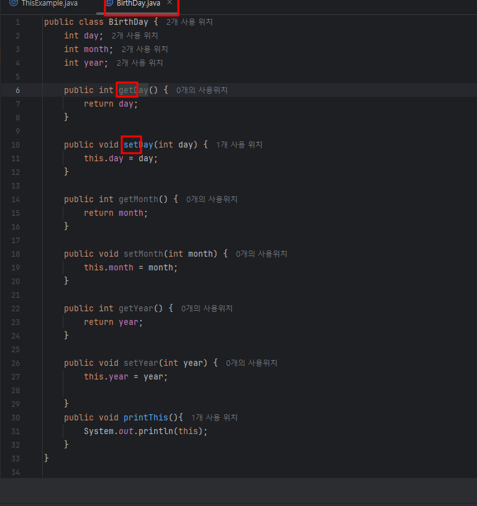Show usages hint after setDay(int day)
Viewport: 477px width, 506px height.
point(239,144)
